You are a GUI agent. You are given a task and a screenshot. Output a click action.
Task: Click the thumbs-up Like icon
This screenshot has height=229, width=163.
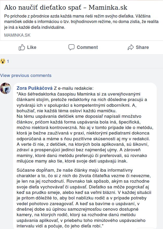click(x=22, y=47)
